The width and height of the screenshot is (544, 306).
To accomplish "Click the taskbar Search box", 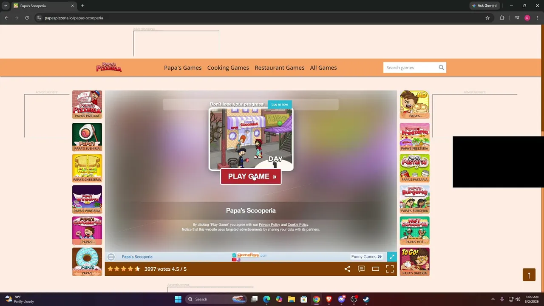I will click(x=216, y=299).
